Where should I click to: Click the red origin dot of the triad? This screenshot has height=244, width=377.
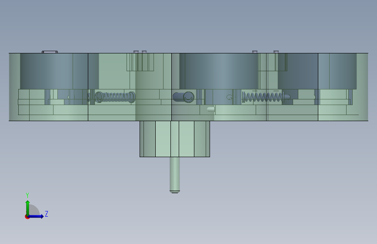27,217
